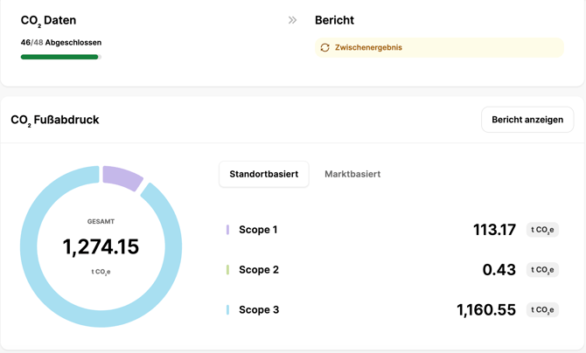Click the refresh icon beside Zwischenergebnis
This screenshot has height=353, width=586.
[325, 48]
